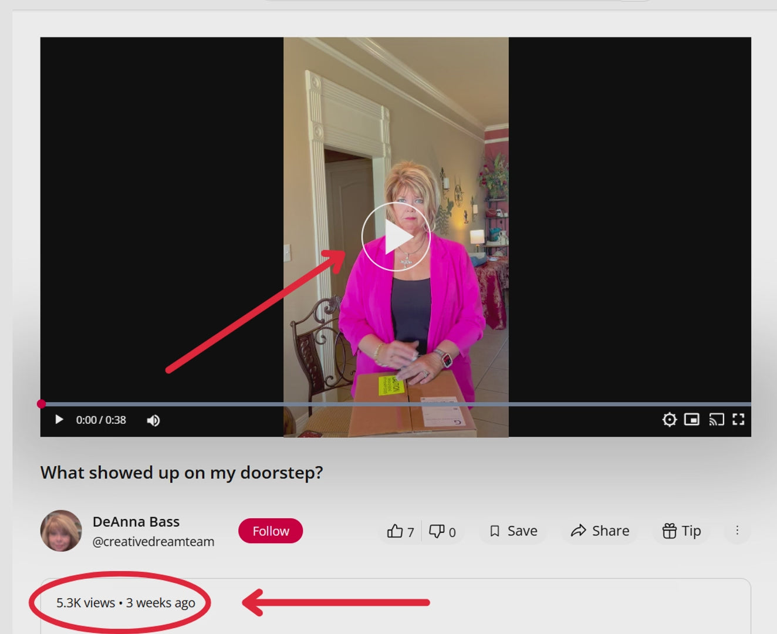Save the video with the bookmark button
Viewport: 777px width, 634px height.
[x=514, y=531]
